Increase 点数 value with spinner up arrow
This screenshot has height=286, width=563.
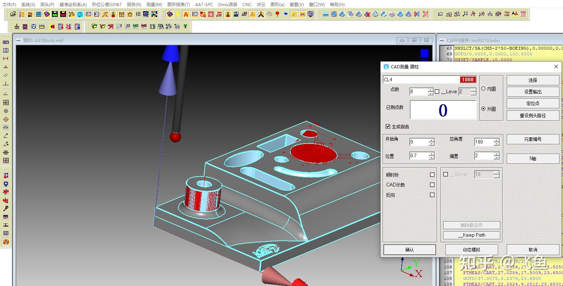tap(430, 90)
